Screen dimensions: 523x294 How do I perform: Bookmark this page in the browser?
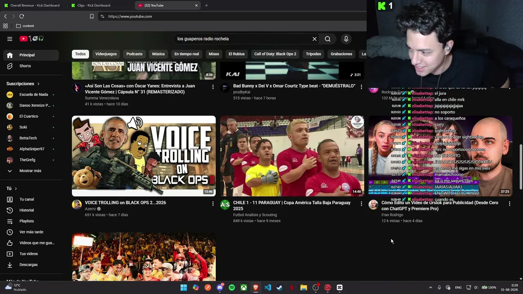(x=92, y=16)
